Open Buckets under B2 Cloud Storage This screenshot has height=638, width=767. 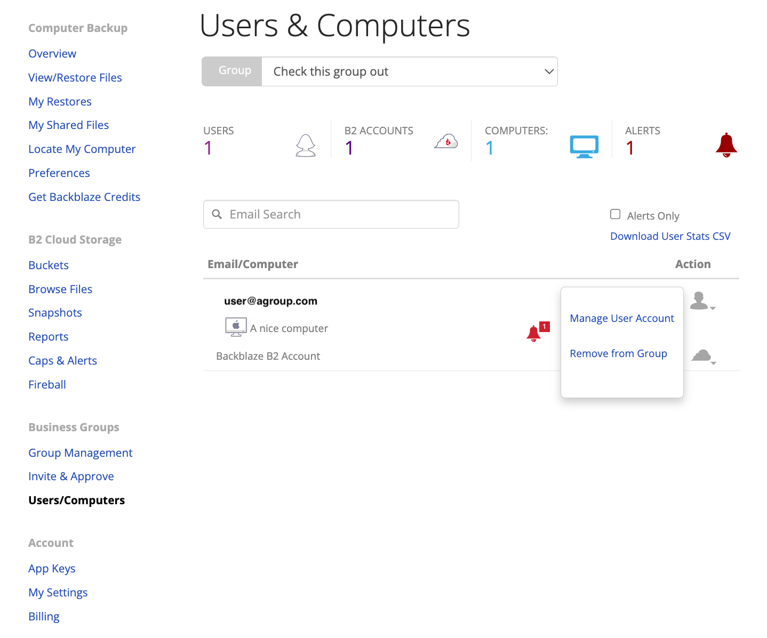(x=49, y=265)
